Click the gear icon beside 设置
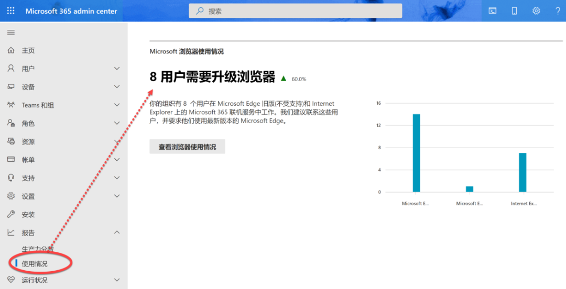The image size is (566, 289). (x=11, y=196)
